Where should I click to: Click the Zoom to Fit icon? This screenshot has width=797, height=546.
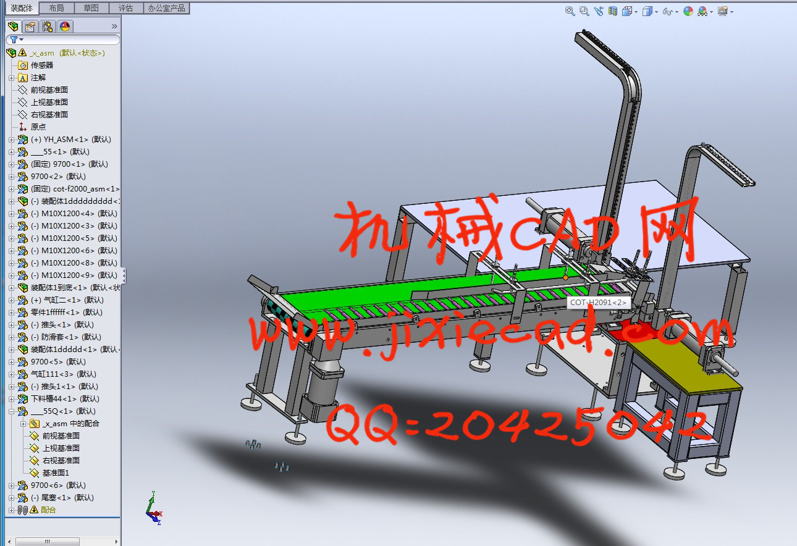[570, 11]
